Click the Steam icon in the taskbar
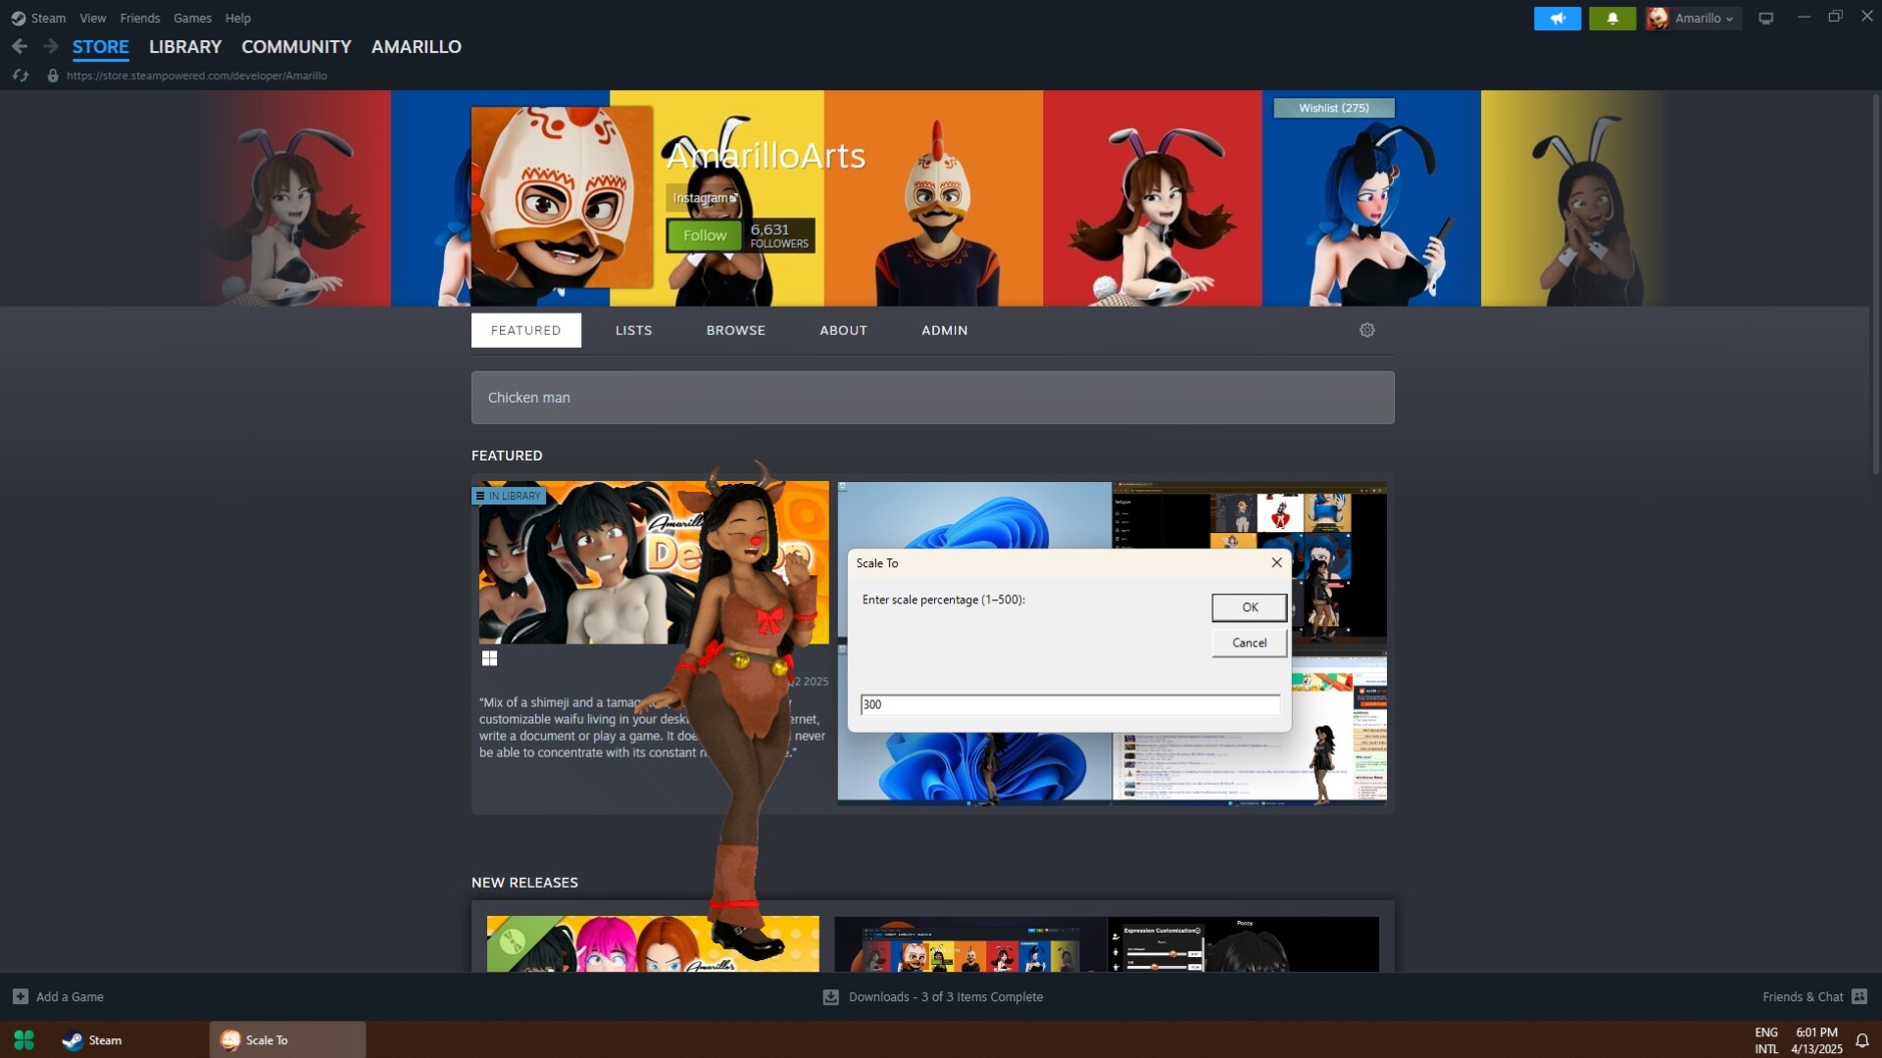Viewport: 1882px width, 1058px height. click(x=72, y=1040)
